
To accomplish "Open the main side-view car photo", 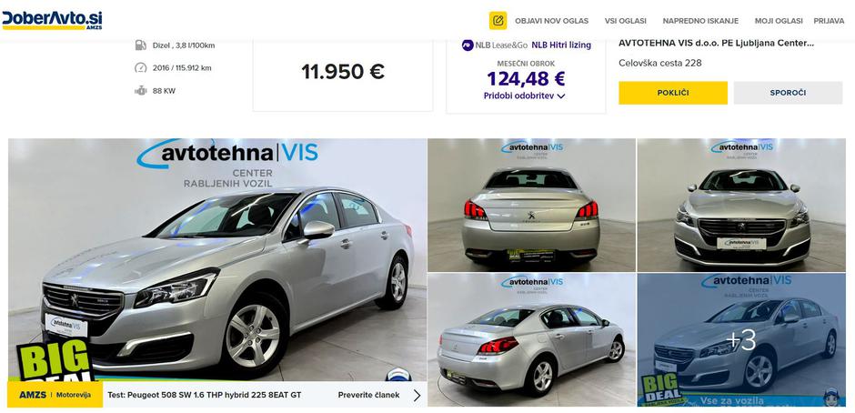I will (x=217, y=259).
